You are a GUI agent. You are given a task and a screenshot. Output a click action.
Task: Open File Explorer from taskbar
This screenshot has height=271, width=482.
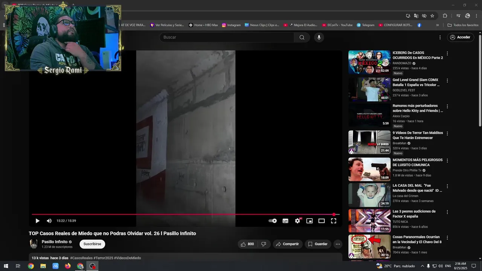[43, 266]
